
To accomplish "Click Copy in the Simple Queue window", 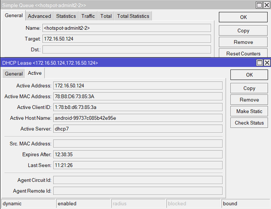I will coord(243,30).
